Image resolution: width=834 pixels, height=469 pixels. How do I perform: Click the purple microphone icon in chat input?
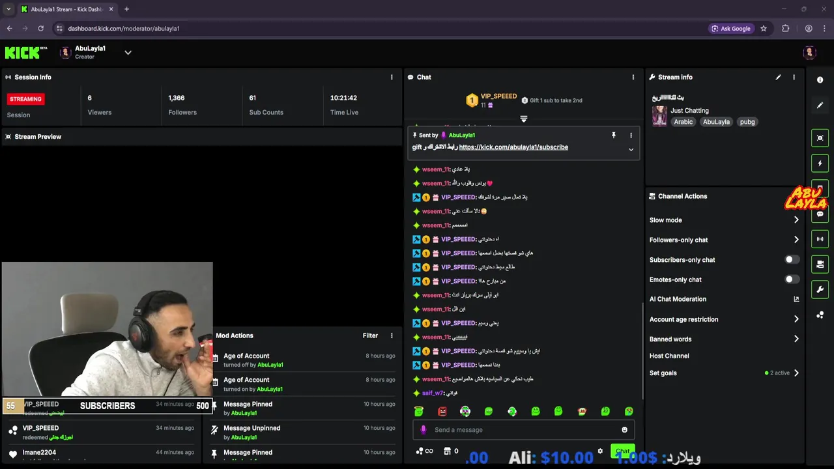pyautogui.click(x=424, y=430)
